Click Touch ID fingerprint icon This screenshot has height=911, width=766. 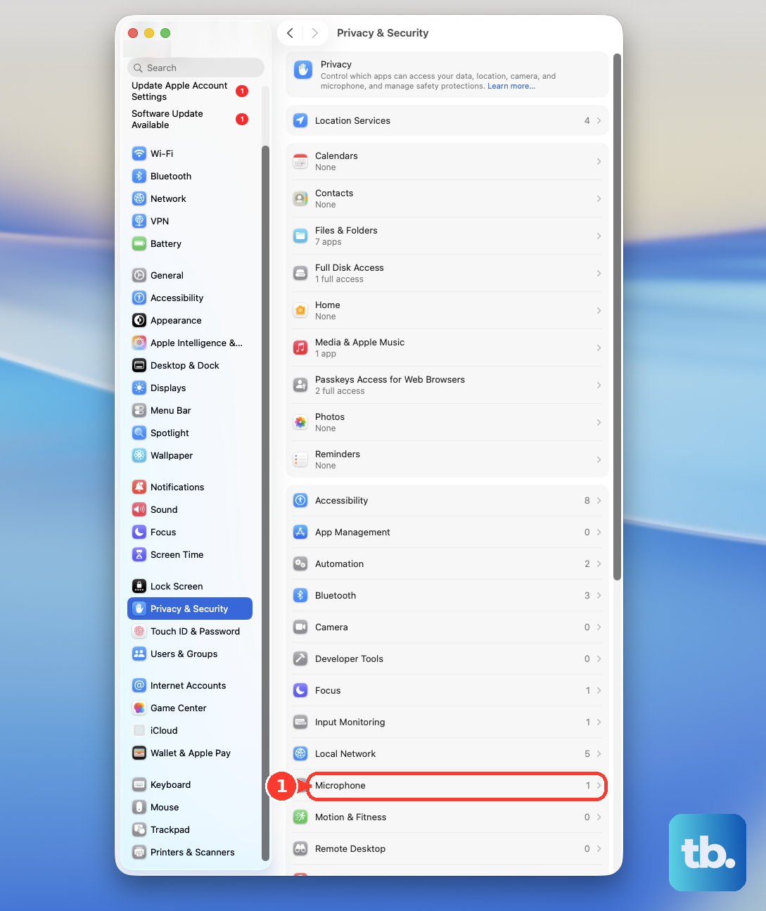click(x=139, y=631)
